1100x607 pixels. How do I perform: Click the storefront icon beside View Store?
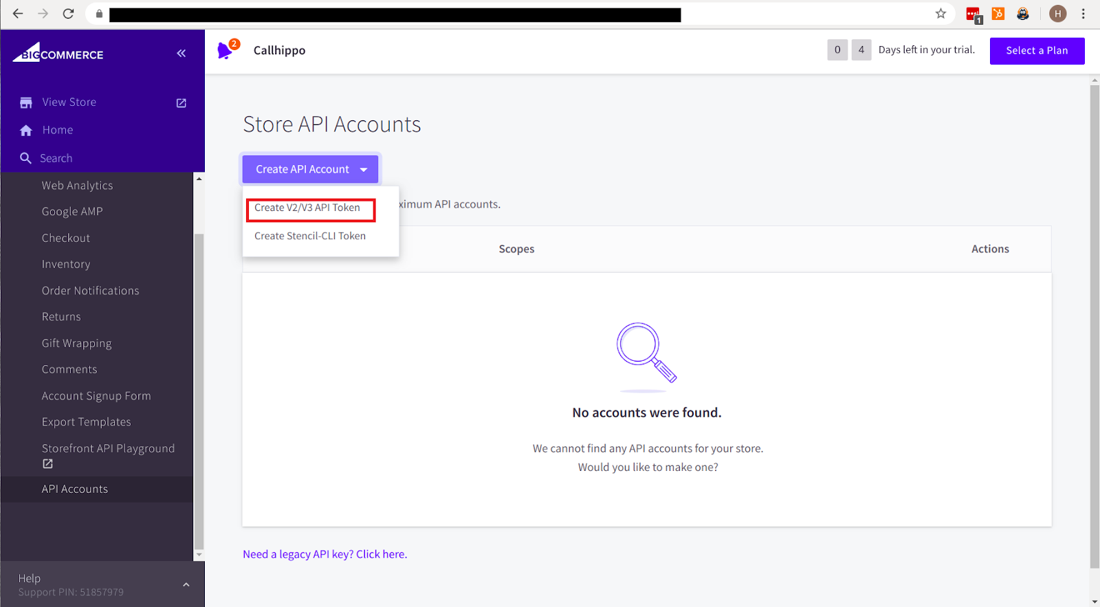point(26,102)
